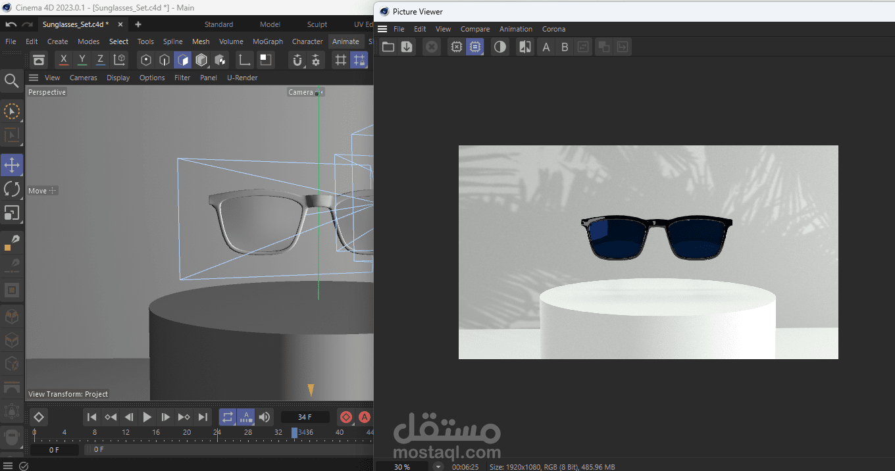Toggle the Y axis lock

[x=82, y=60]
